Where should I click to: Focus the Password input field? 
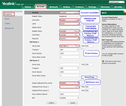pos(69,39)
